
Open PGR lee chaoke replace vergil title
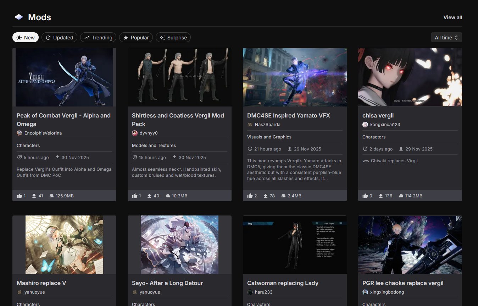click(x=403, y=283)
